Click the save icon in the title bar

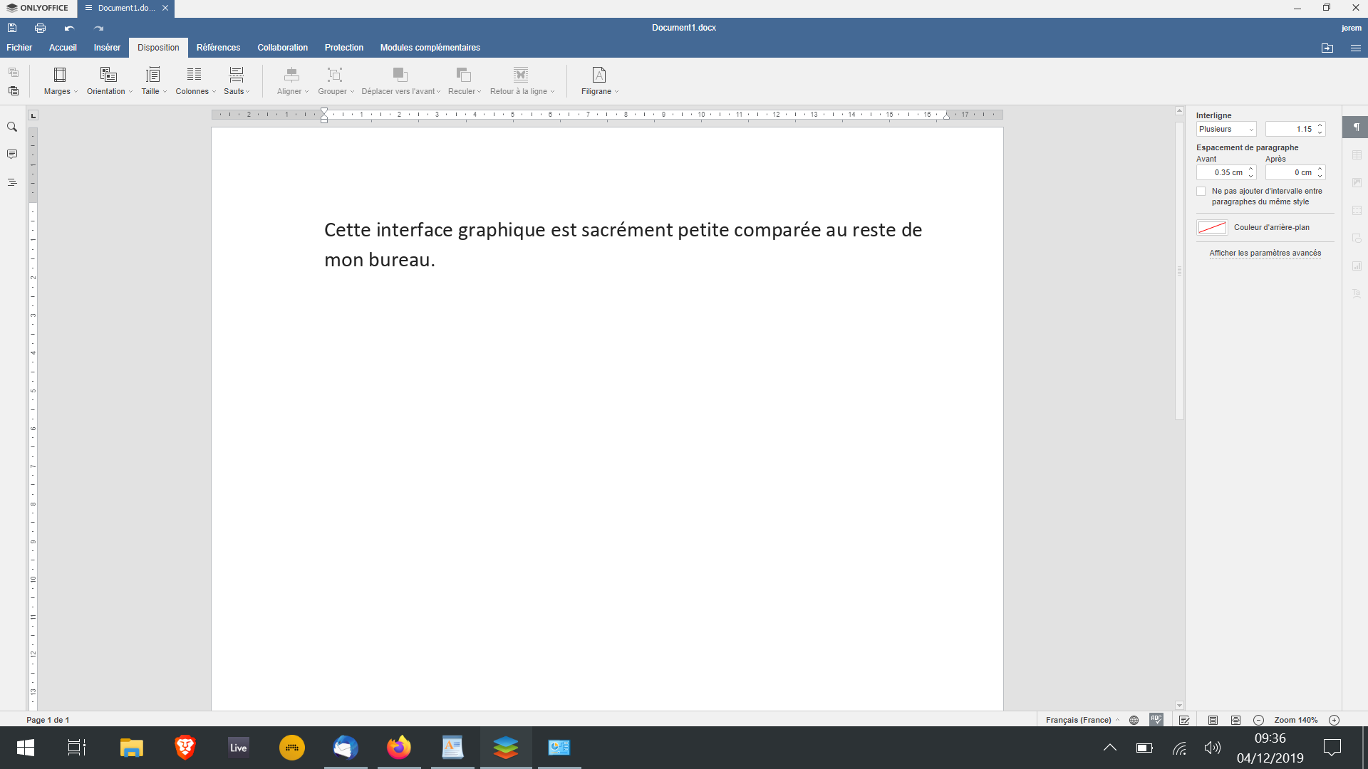pyautogui.click(x=12, y=28)
